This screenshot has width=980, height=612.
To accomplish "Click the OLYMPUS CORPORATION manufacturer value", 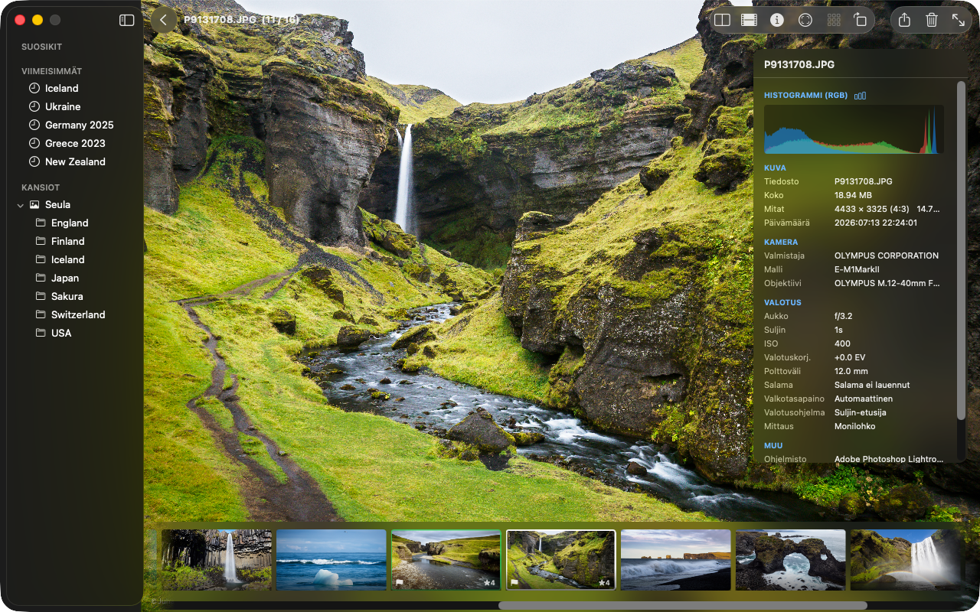I will (x=887, y=256).
